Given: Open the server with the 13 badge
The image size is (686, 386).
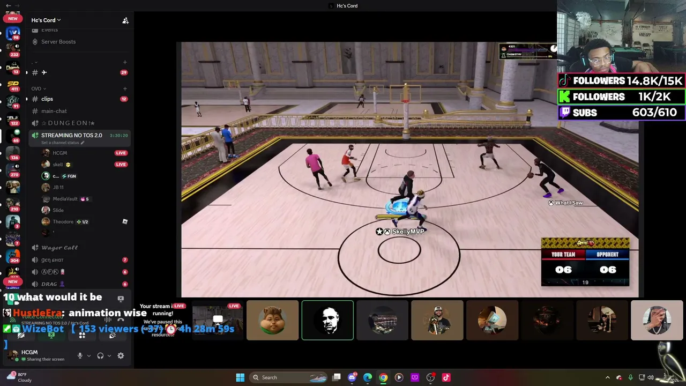Looking at the screenshot, I should click(x=13, y=68).
